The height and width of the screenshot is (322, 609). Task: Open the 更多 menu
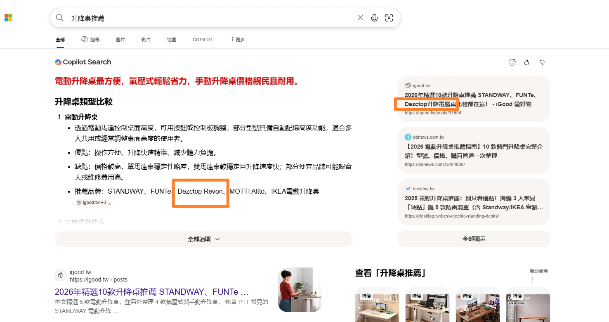[x=238, y=40]
